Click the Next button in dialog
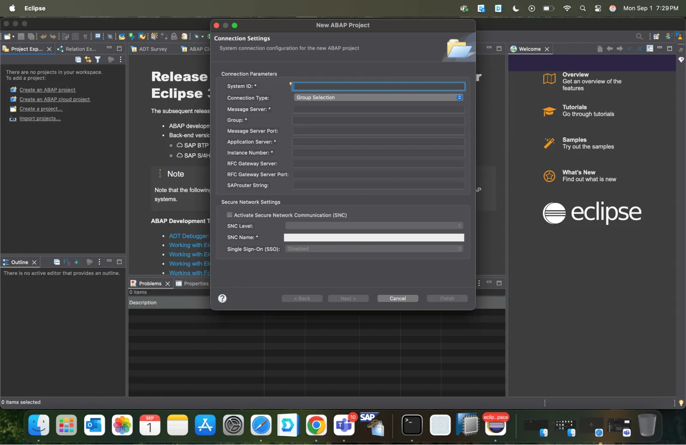This screenshot has width=686, height=445. point(348,299)
